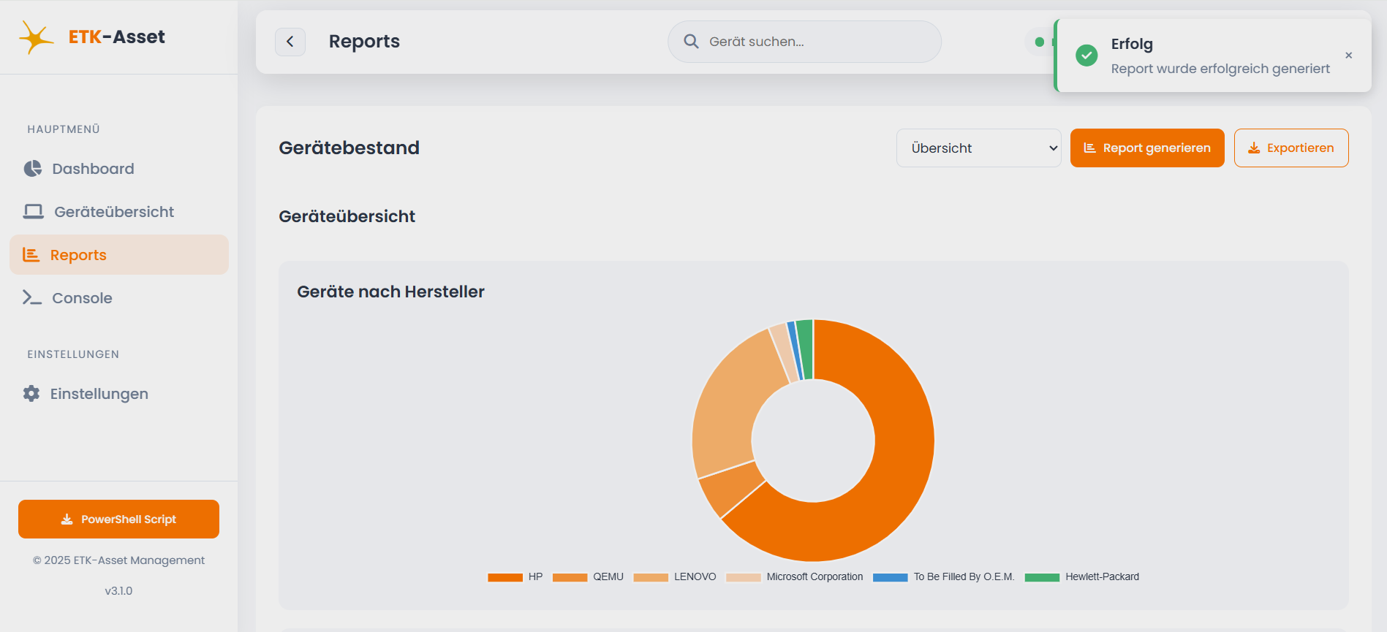This screenshot has width=1387, height=632.
Task: Click the green Hewlett-Packard donut segment
Action: click(805, 349)
